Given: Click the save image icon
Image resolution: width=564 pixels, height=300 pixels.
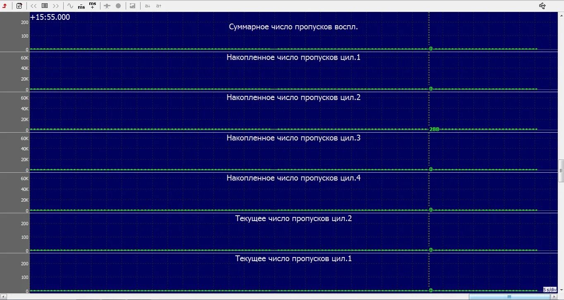Looking at the screenshot, I should pyautogui.click(x=132, y=6).
